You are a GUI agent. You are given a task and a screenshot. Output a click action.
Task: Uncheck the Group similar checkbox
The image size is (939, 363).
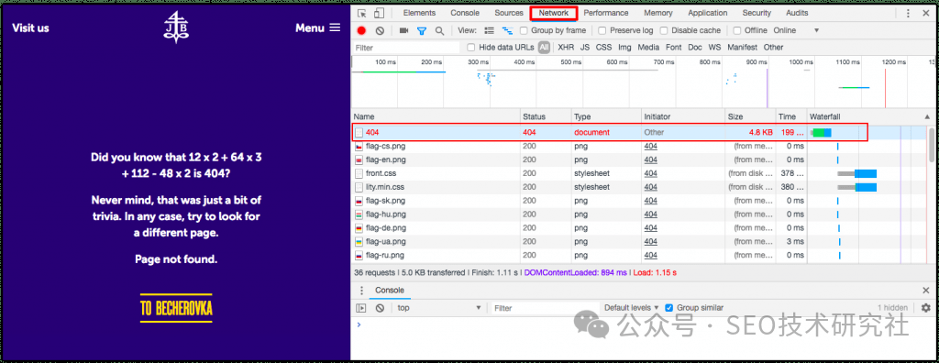[x=669, y=308]
